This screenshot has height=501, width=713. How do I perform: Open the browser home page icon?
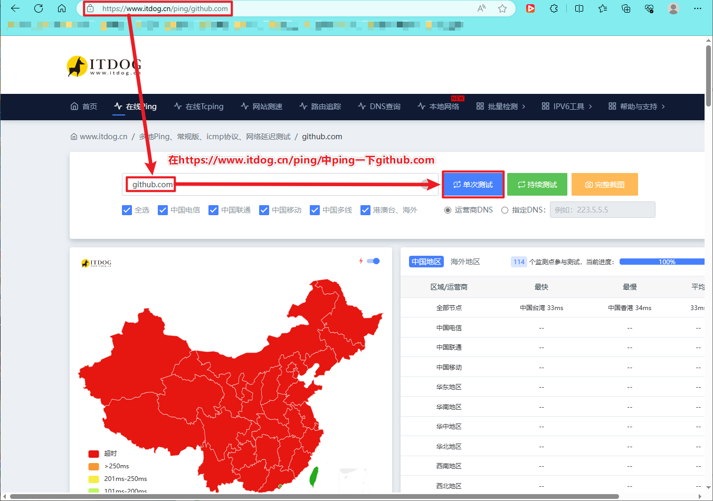(x=62, y=8)
